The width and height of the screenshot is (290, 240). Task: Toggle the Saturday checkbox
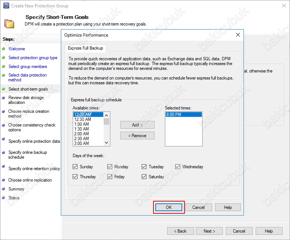144,177
